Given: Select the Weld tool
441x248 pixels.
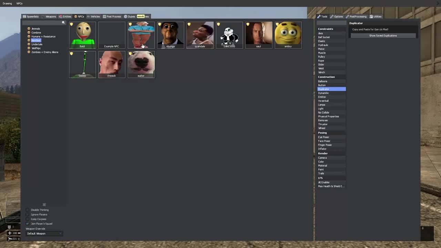Looking at the screenshot, I should [x=331, y=68].
